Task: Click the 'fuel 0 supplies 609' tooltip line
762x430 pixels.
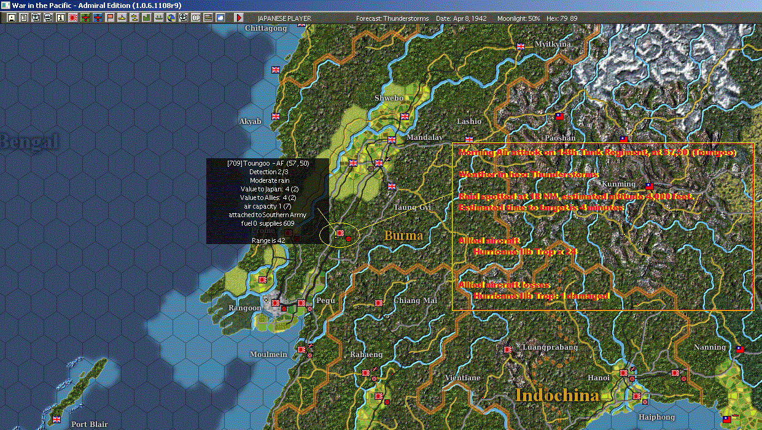Action: click(268, 223)
